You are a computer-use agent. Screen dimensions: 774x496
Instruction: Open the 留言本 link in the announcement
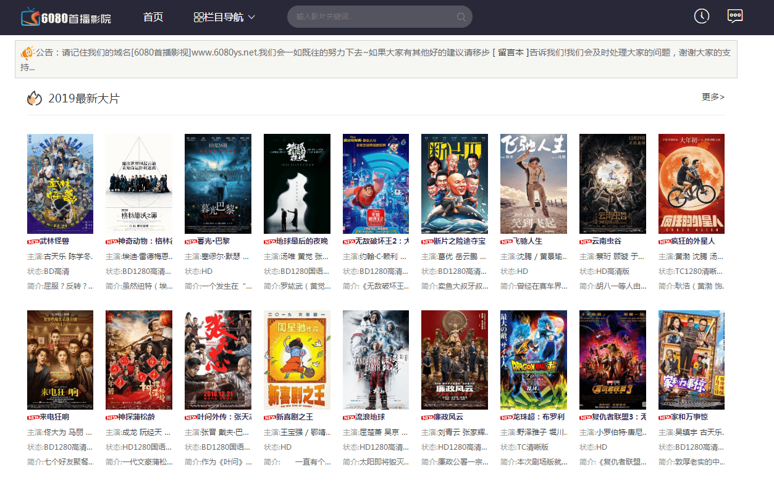coord(510,52)
